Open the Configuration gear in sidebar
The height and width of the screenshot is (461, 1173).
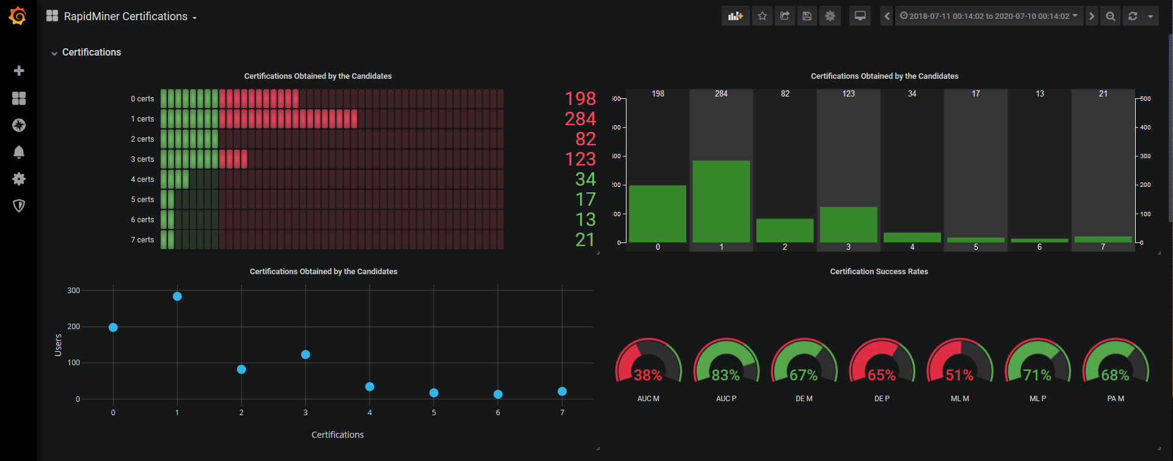(19, 179)
